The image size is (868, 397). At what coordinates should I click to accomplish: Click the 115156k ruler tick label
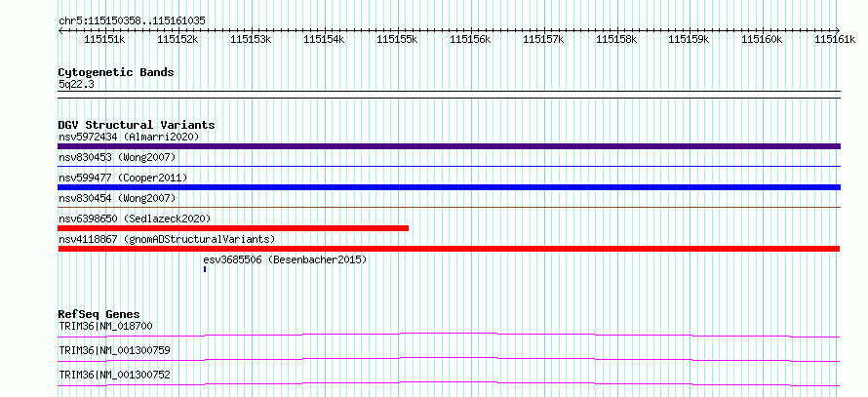[x=470, y=39]
